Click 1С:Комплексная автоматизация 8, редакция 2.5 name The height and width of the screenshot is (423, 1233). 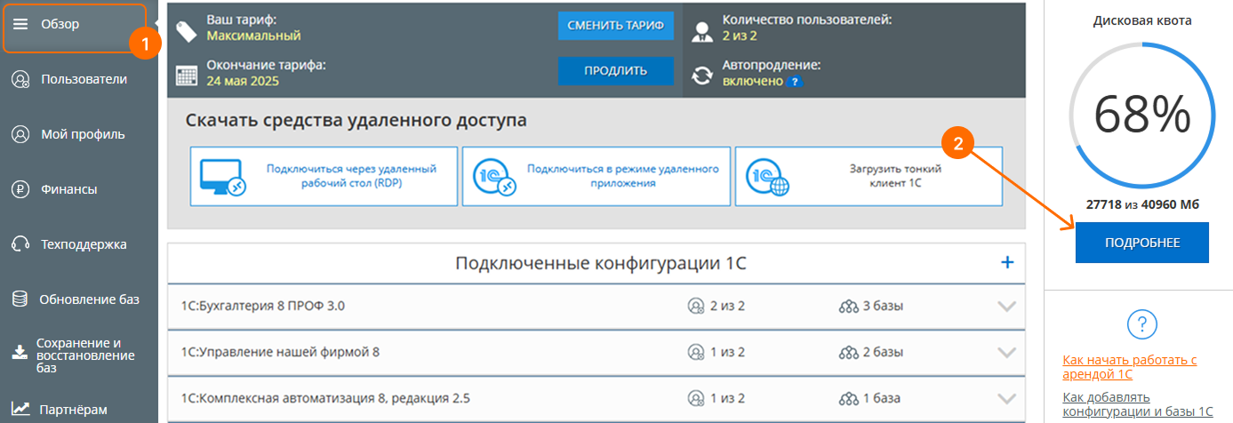pyautogui.click(x=324, y=398)
